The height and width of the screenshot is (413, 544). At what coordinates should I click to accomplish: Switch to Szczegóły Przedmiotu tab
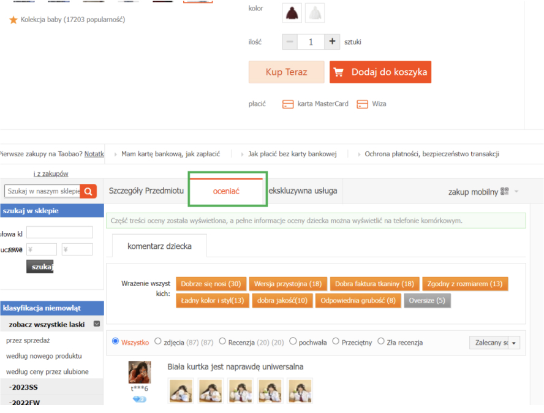[146, 191]
